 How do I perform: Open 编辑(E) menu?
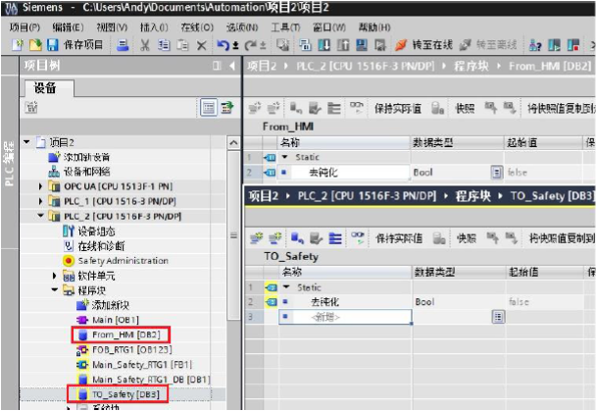68,27
